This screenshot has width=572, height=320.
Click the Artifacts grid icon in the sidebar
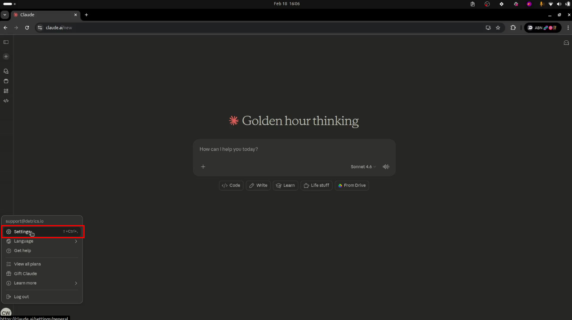click(6, 91)
